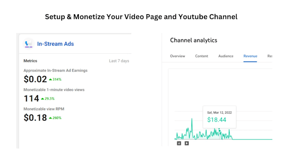Click the 314% increase indicator
Viewport: 293px width, 165px height.
click(55, 79)
